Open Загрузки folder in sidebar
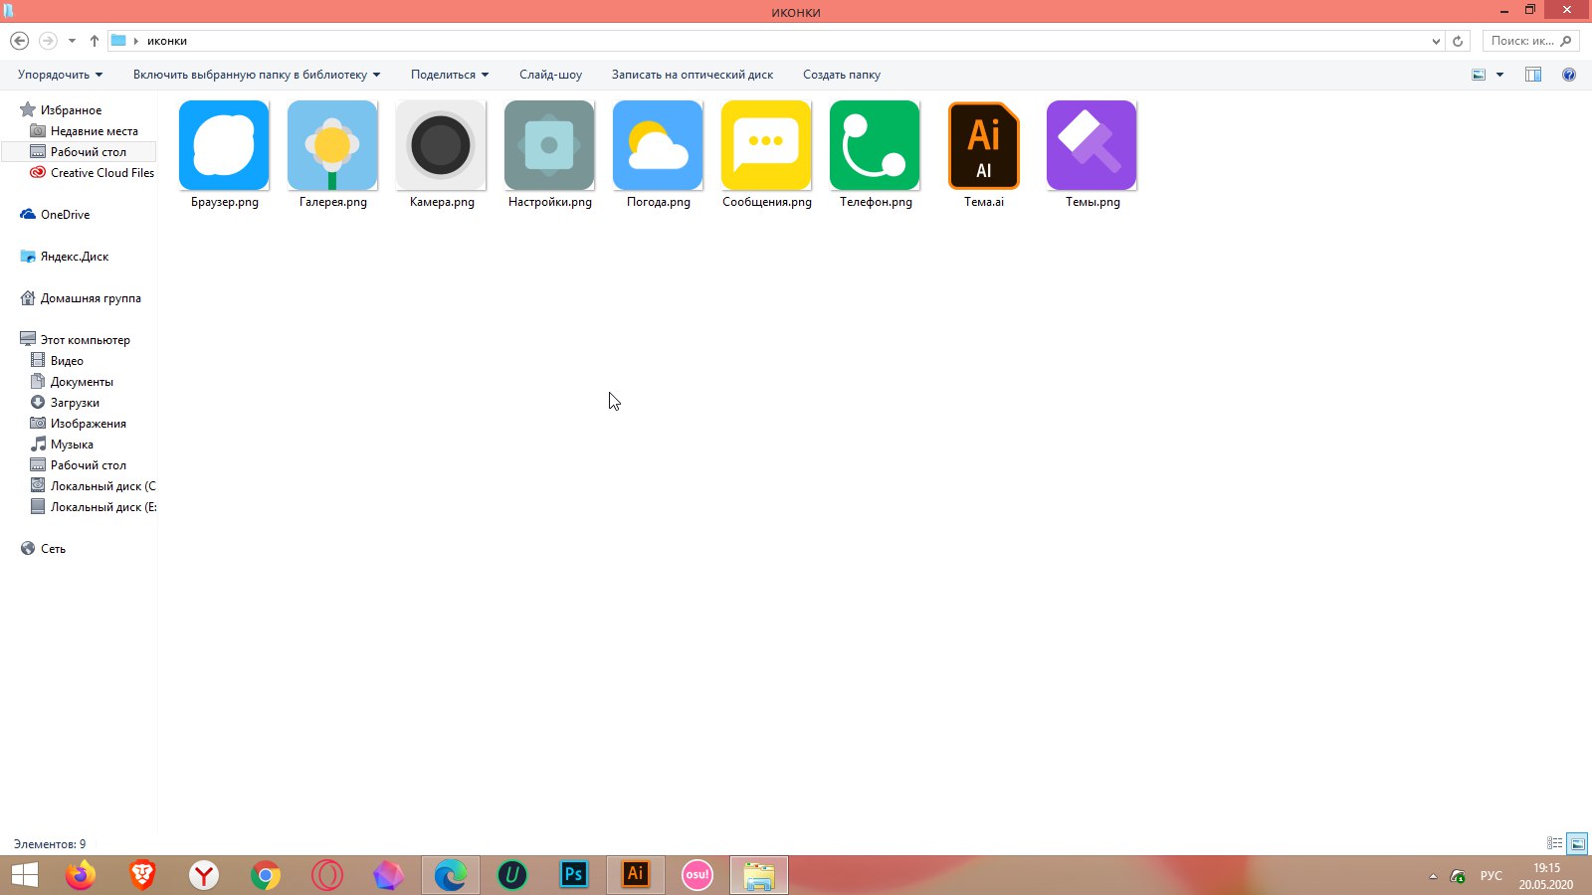The width and height of the screenshot is (1592, 895). [75, 403]
